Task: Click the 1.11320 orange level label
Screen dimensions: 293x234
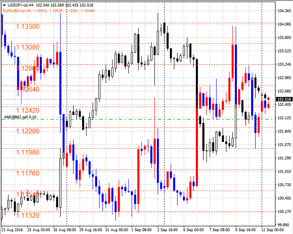Action: 28,215
